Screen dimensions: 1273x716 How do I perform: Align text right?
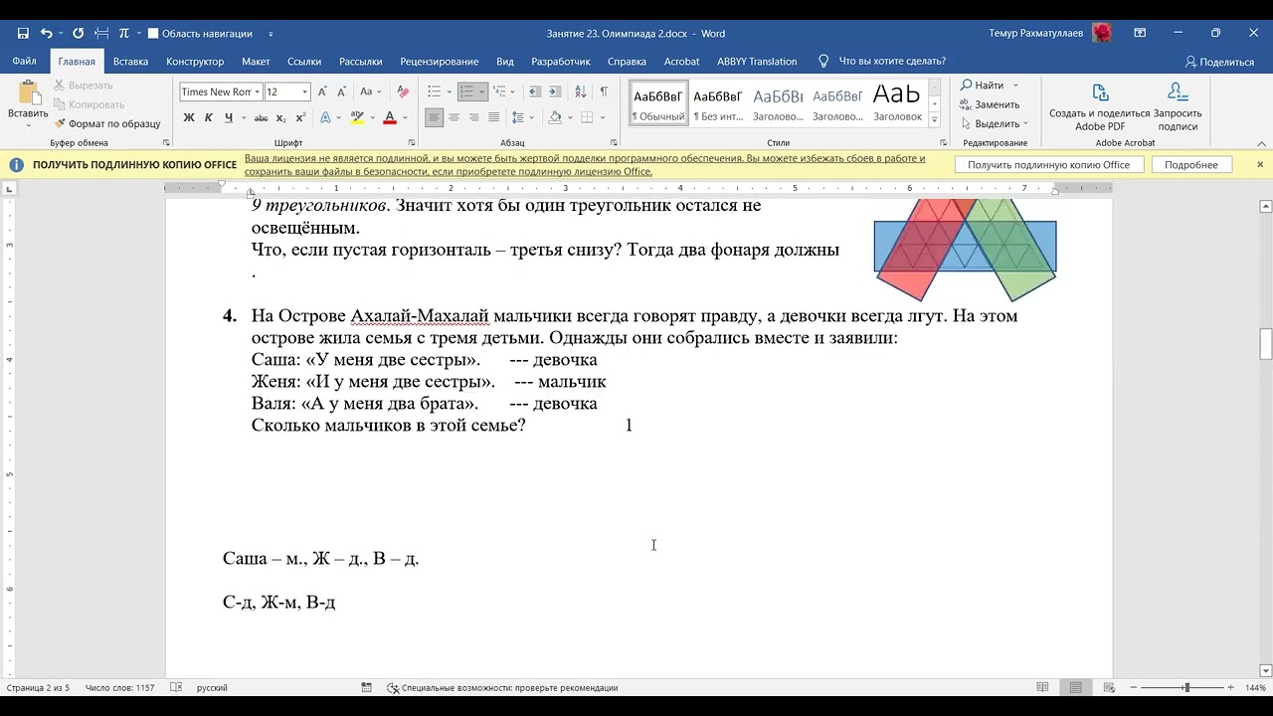[474, 117]
